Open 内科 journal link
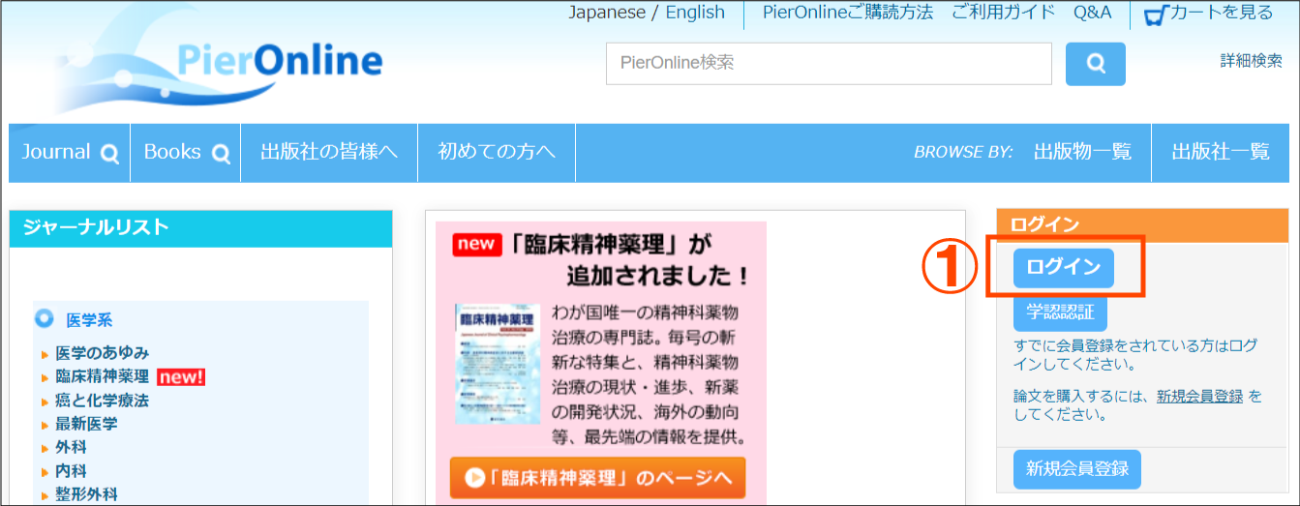 72,470
